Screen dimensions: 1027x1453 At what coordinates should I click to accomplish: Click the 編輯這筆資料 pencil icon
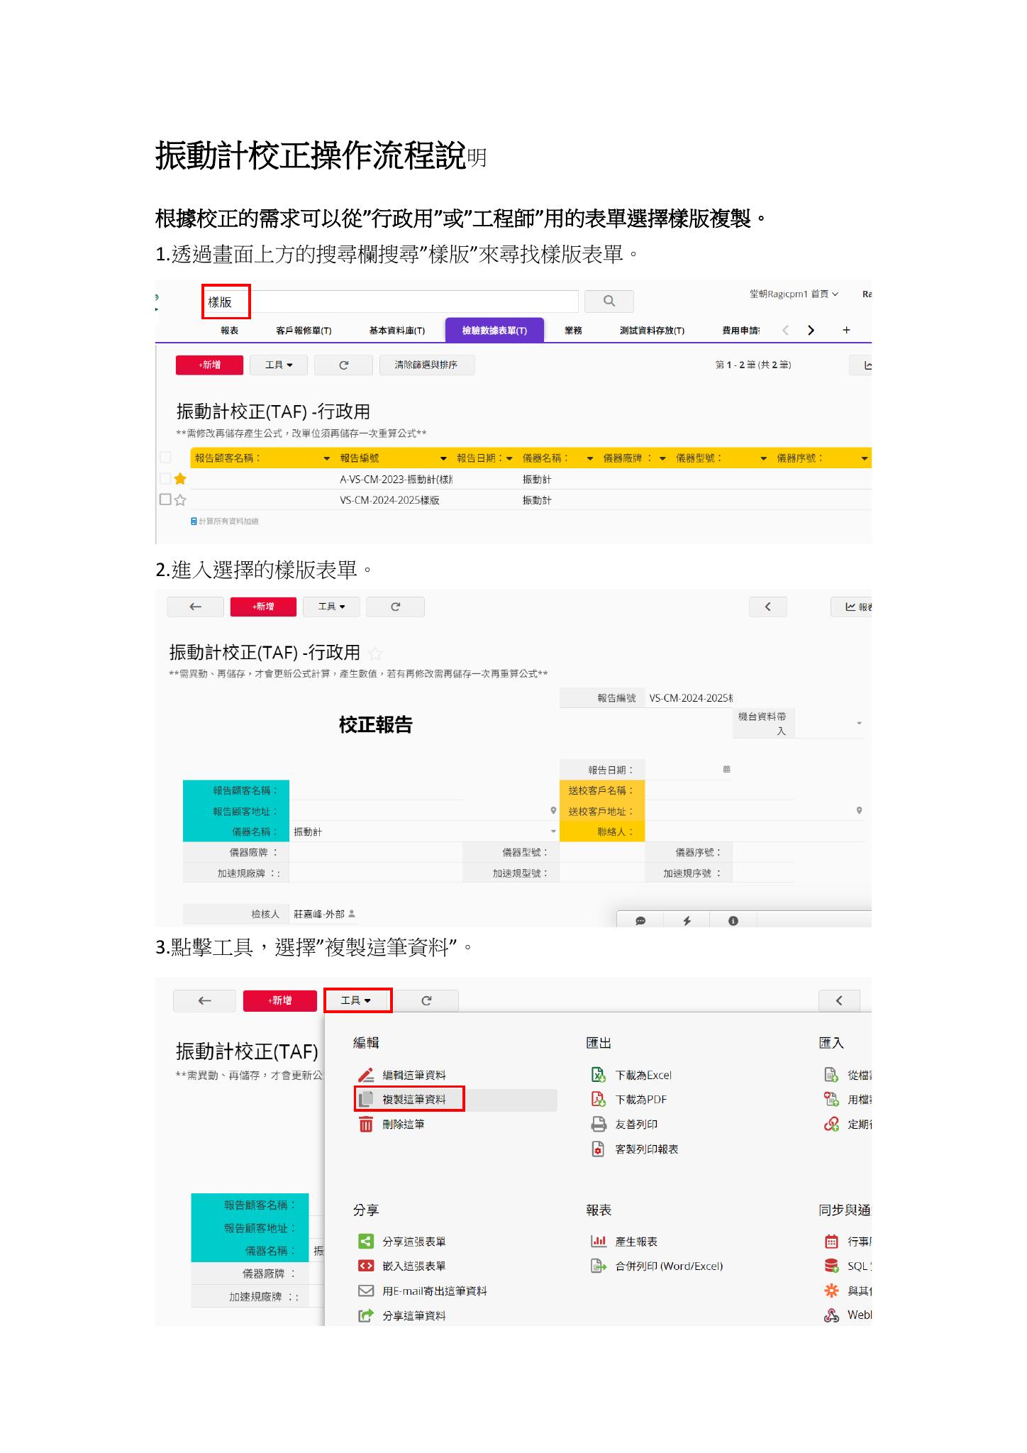click(x=366, y=1075)
